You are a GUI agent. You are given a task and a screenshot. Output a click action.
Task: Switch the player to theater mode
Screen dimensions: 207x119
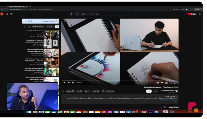171,82
